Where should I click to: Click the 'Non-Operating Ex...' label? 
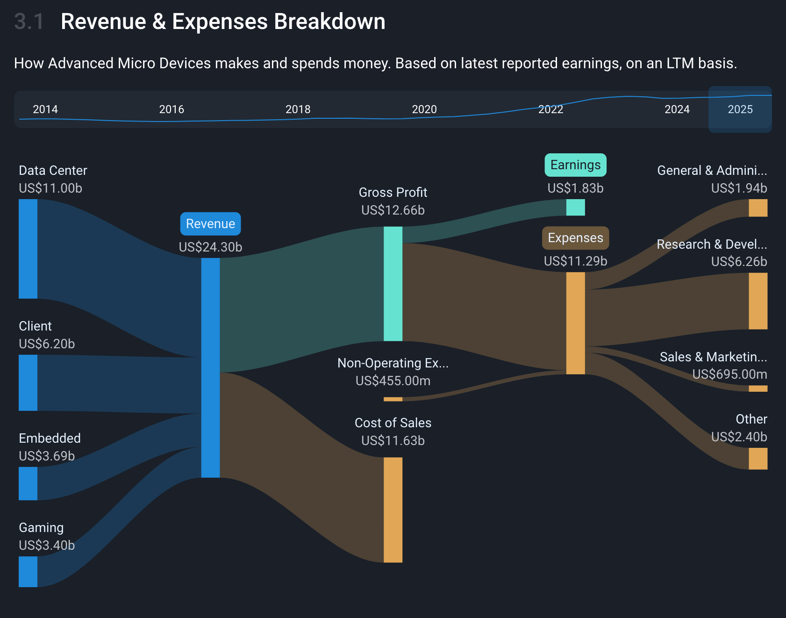point(393,363)
